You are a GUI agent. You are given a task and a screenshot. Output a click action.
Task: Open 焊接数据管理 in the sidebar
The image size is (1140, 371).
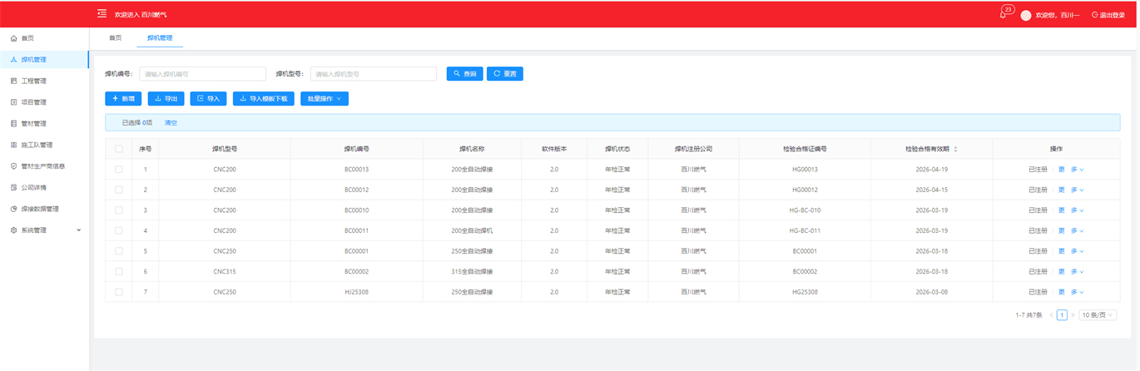click(x=44, y=209)
